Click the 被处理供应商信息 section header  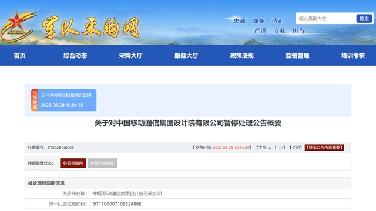click(188, 183)
